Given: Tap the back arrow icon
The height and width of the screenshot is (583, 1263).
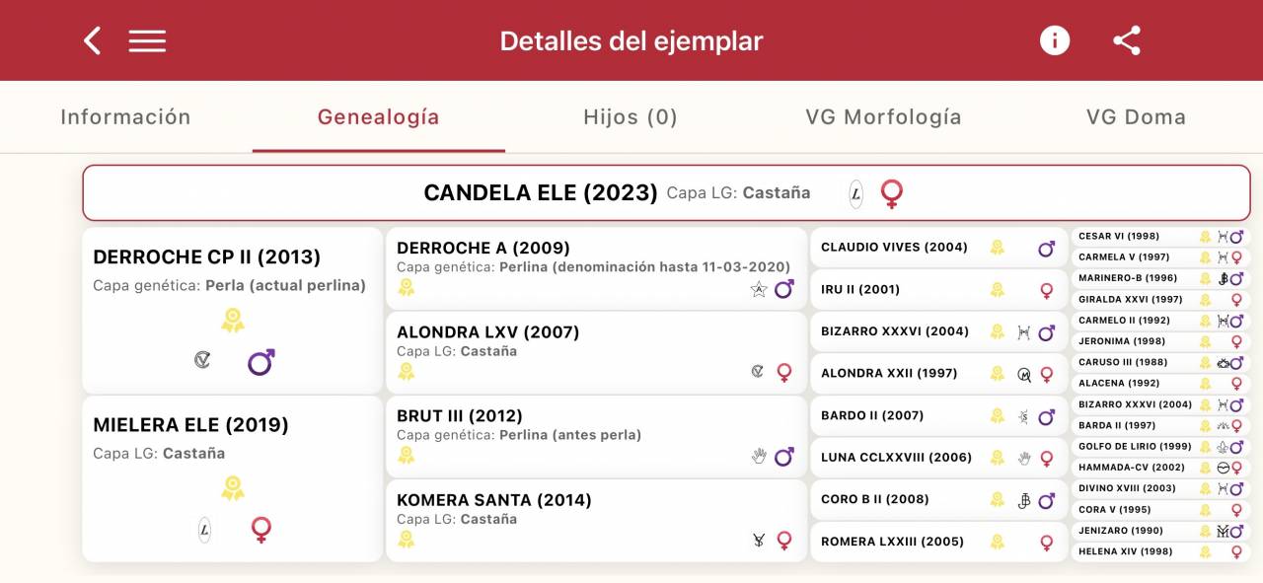Looking at the screenshot, I should pyautogui.click(x=92, y=40).
